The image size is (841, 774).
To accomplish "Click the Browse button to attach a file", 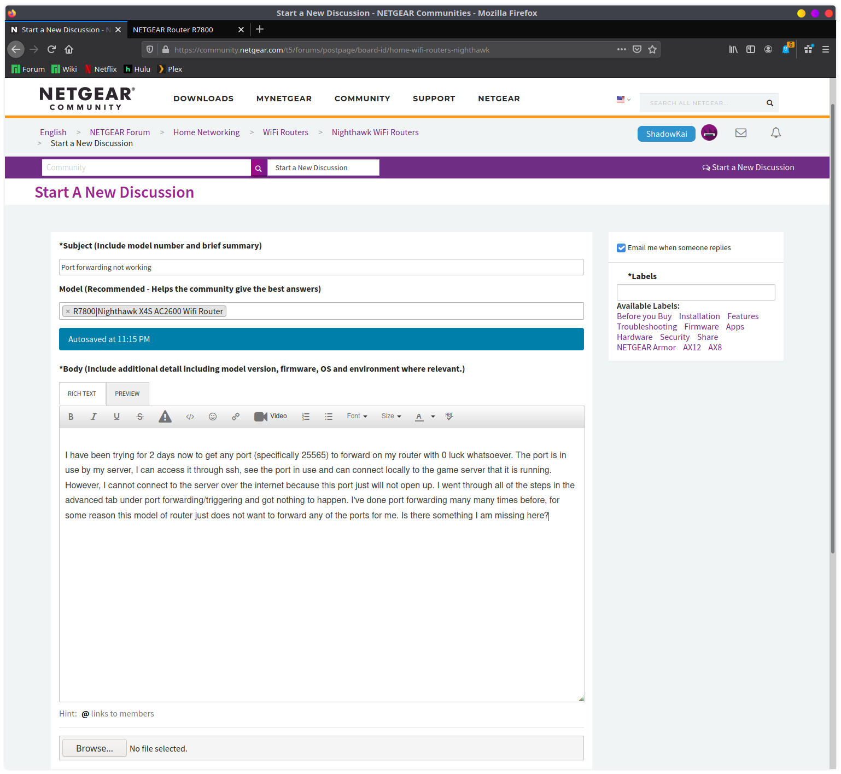I will pos(94,748).
